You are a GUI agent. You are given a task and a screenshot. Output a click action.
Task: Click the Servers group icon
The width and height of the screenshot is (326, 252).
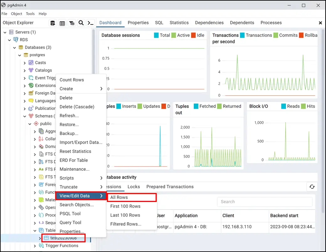click(x=11, y=32)
